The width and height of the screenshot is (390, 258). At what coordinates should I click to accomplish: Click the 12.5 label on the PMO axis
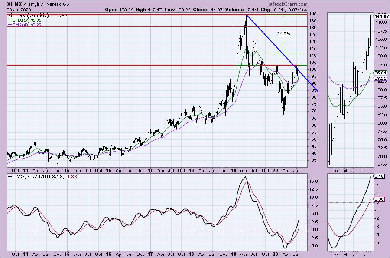pyautogui.click(x=314, y=189)
